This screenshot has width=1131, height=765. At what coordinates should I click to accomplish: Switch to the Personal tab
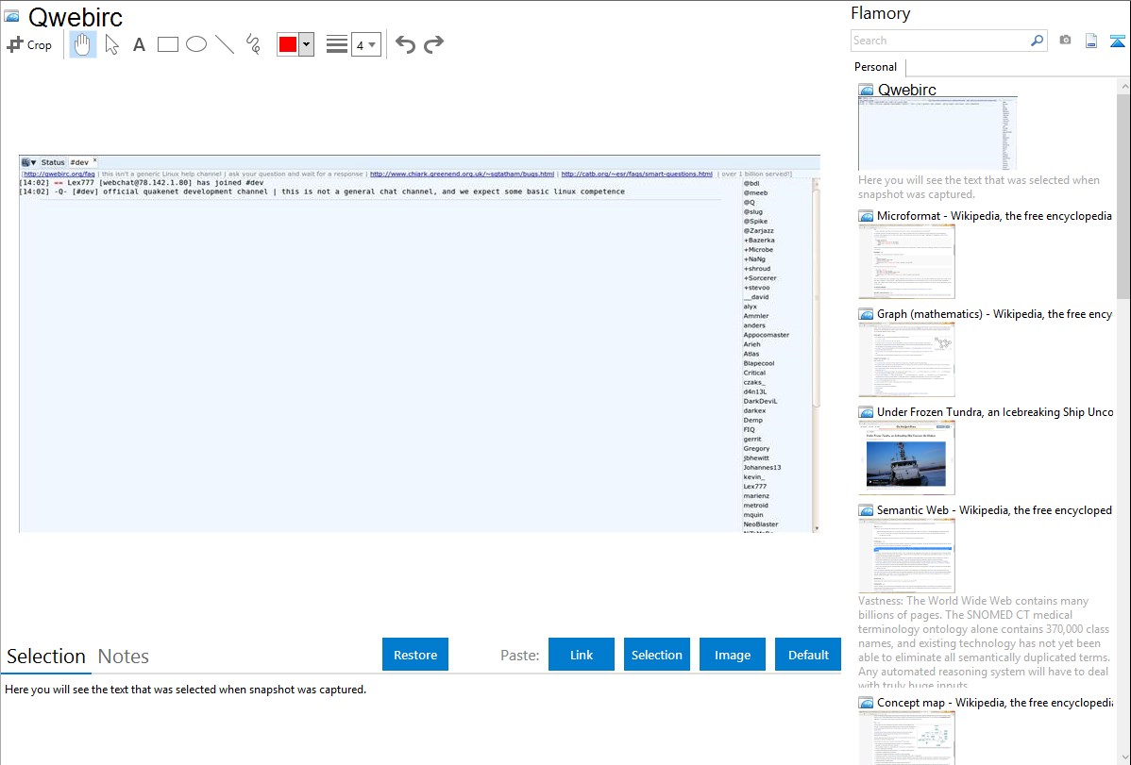click(x=876, y=67)
